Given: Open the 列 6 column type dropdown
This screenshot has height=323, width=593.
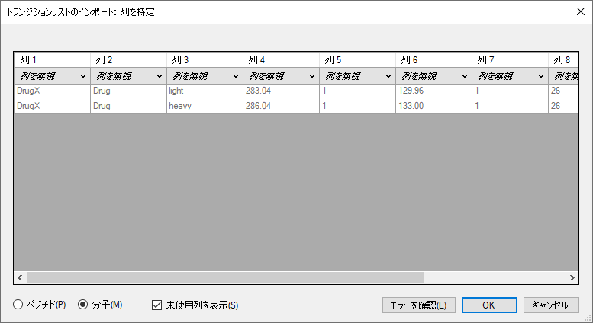Looking at the screenshot, I should pos(433,76).
